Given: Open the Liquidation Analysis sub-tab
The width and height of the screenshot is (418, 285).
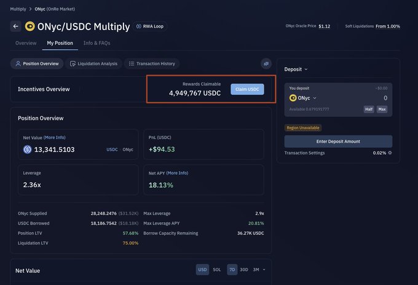Looking at the screenshot, I should 93,63.
